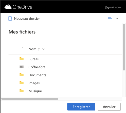Create a folder with Nouveau dossier
This screenshot has width=126, height=113.
pos(27,18)
